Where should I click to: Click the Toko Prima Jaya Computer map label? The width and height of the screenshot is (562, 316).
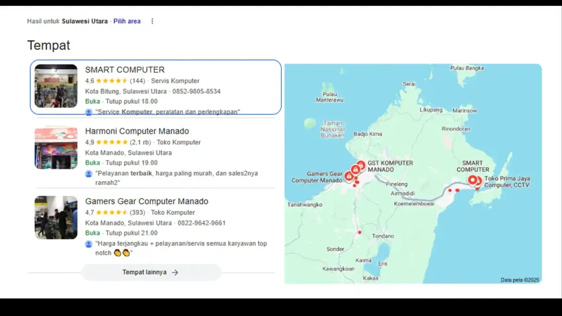tap(508, 182)
